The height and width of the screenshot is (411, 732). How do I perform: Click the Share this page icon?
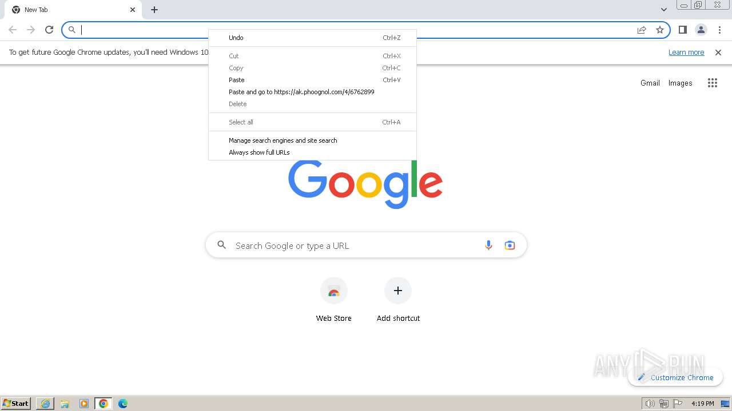642,30
